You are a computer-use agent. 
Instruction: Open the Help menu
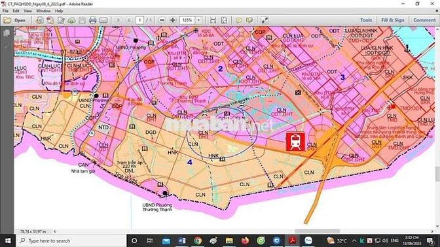pos(59,11)
